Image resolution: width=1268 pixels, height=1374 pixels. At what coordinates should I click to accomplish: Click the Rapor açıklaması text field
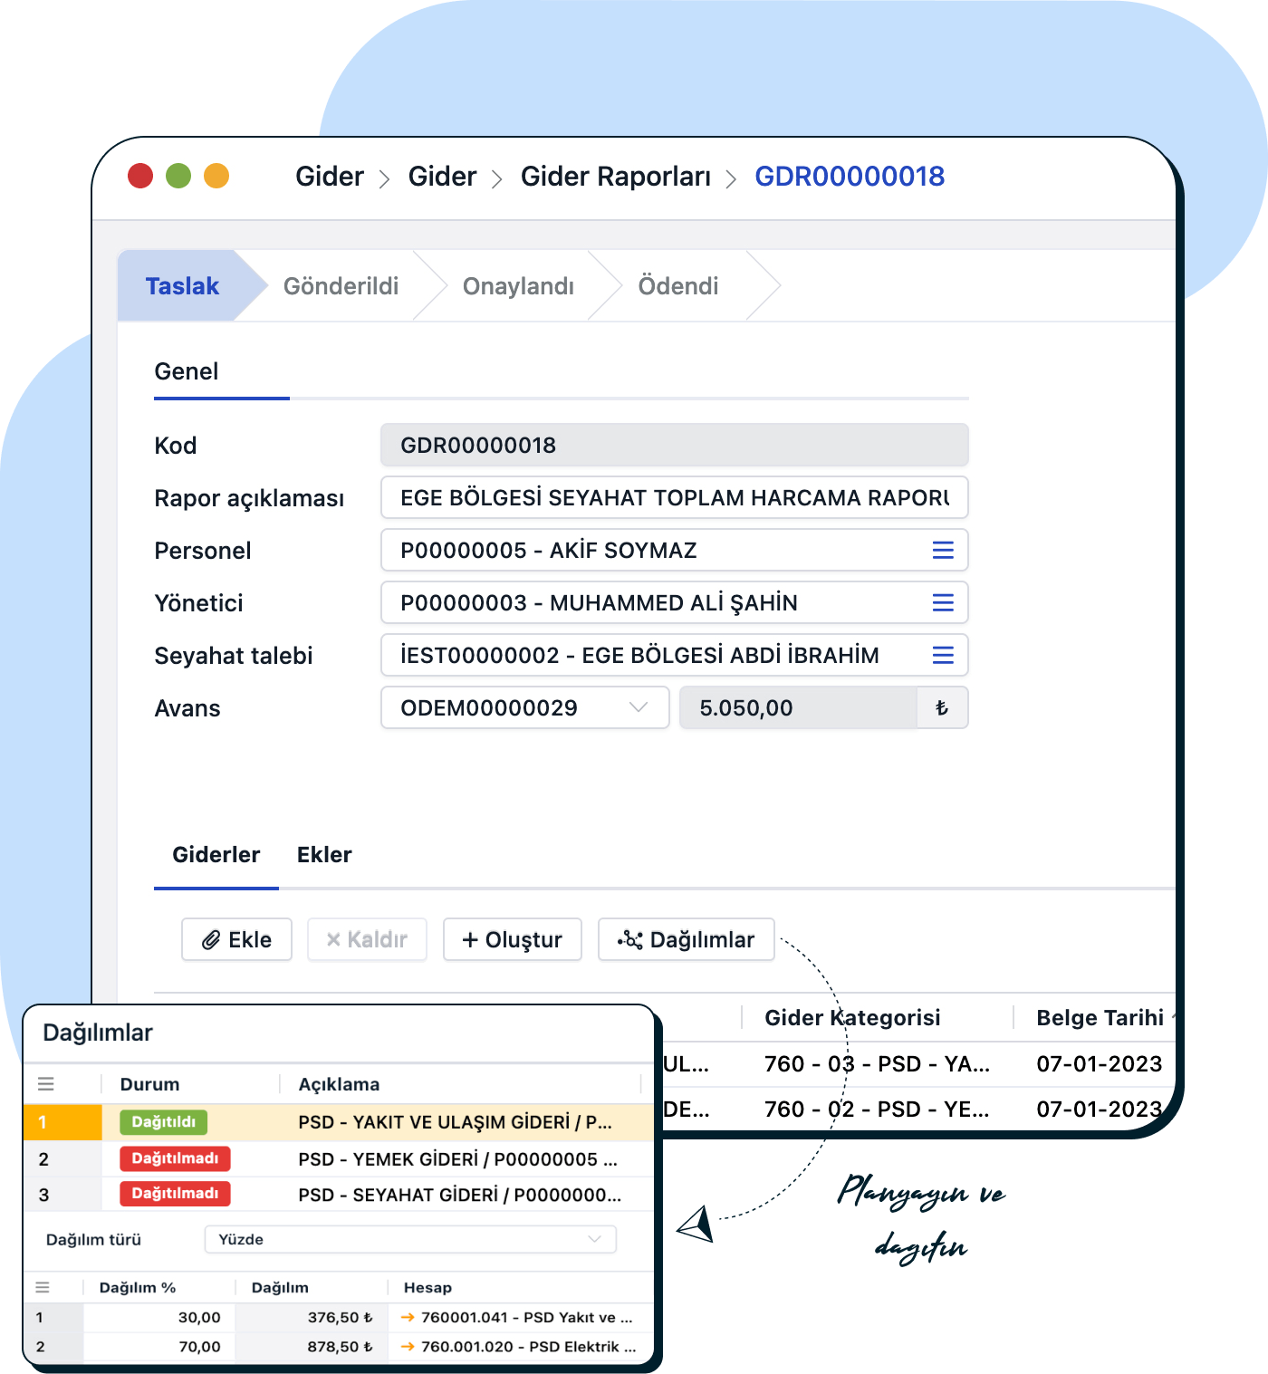(674, 498)
